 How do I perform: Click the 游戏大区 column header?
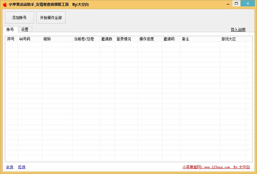point(229,39)
